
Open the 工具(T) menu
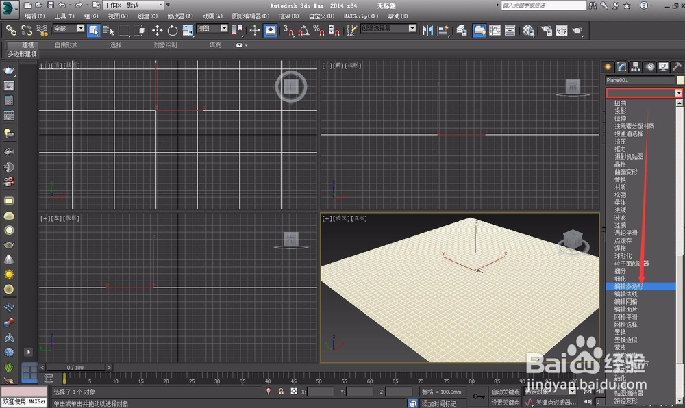click(64, 16)
